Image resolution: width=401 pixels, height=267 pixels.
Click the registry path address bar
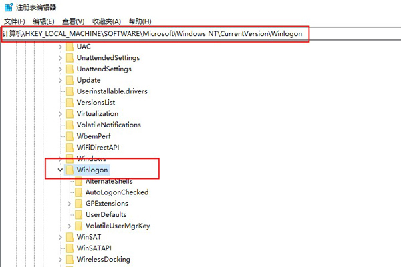coord(201,34)
